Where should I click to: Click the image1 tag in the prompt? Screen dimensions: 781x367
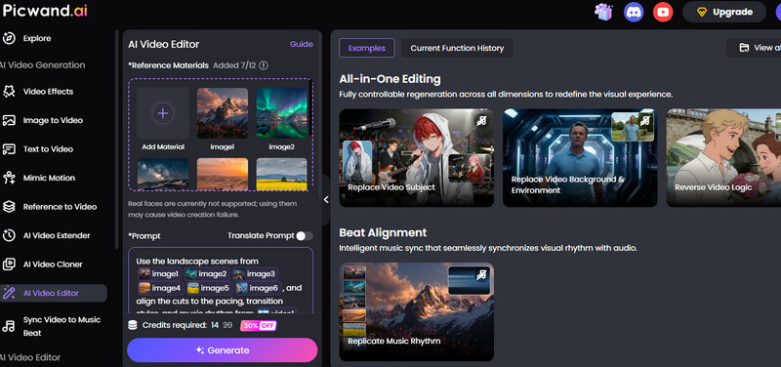(159, 274)
